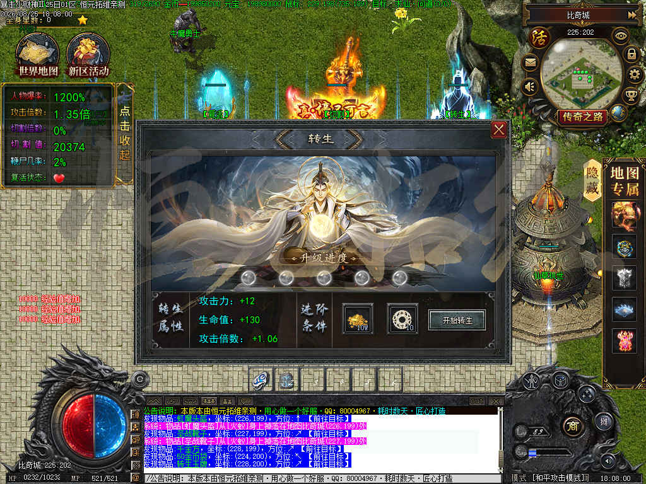Toggle the padlock lock icon near minimap
The width and height of the screenshot is (646, 484).
pos(631,54)
